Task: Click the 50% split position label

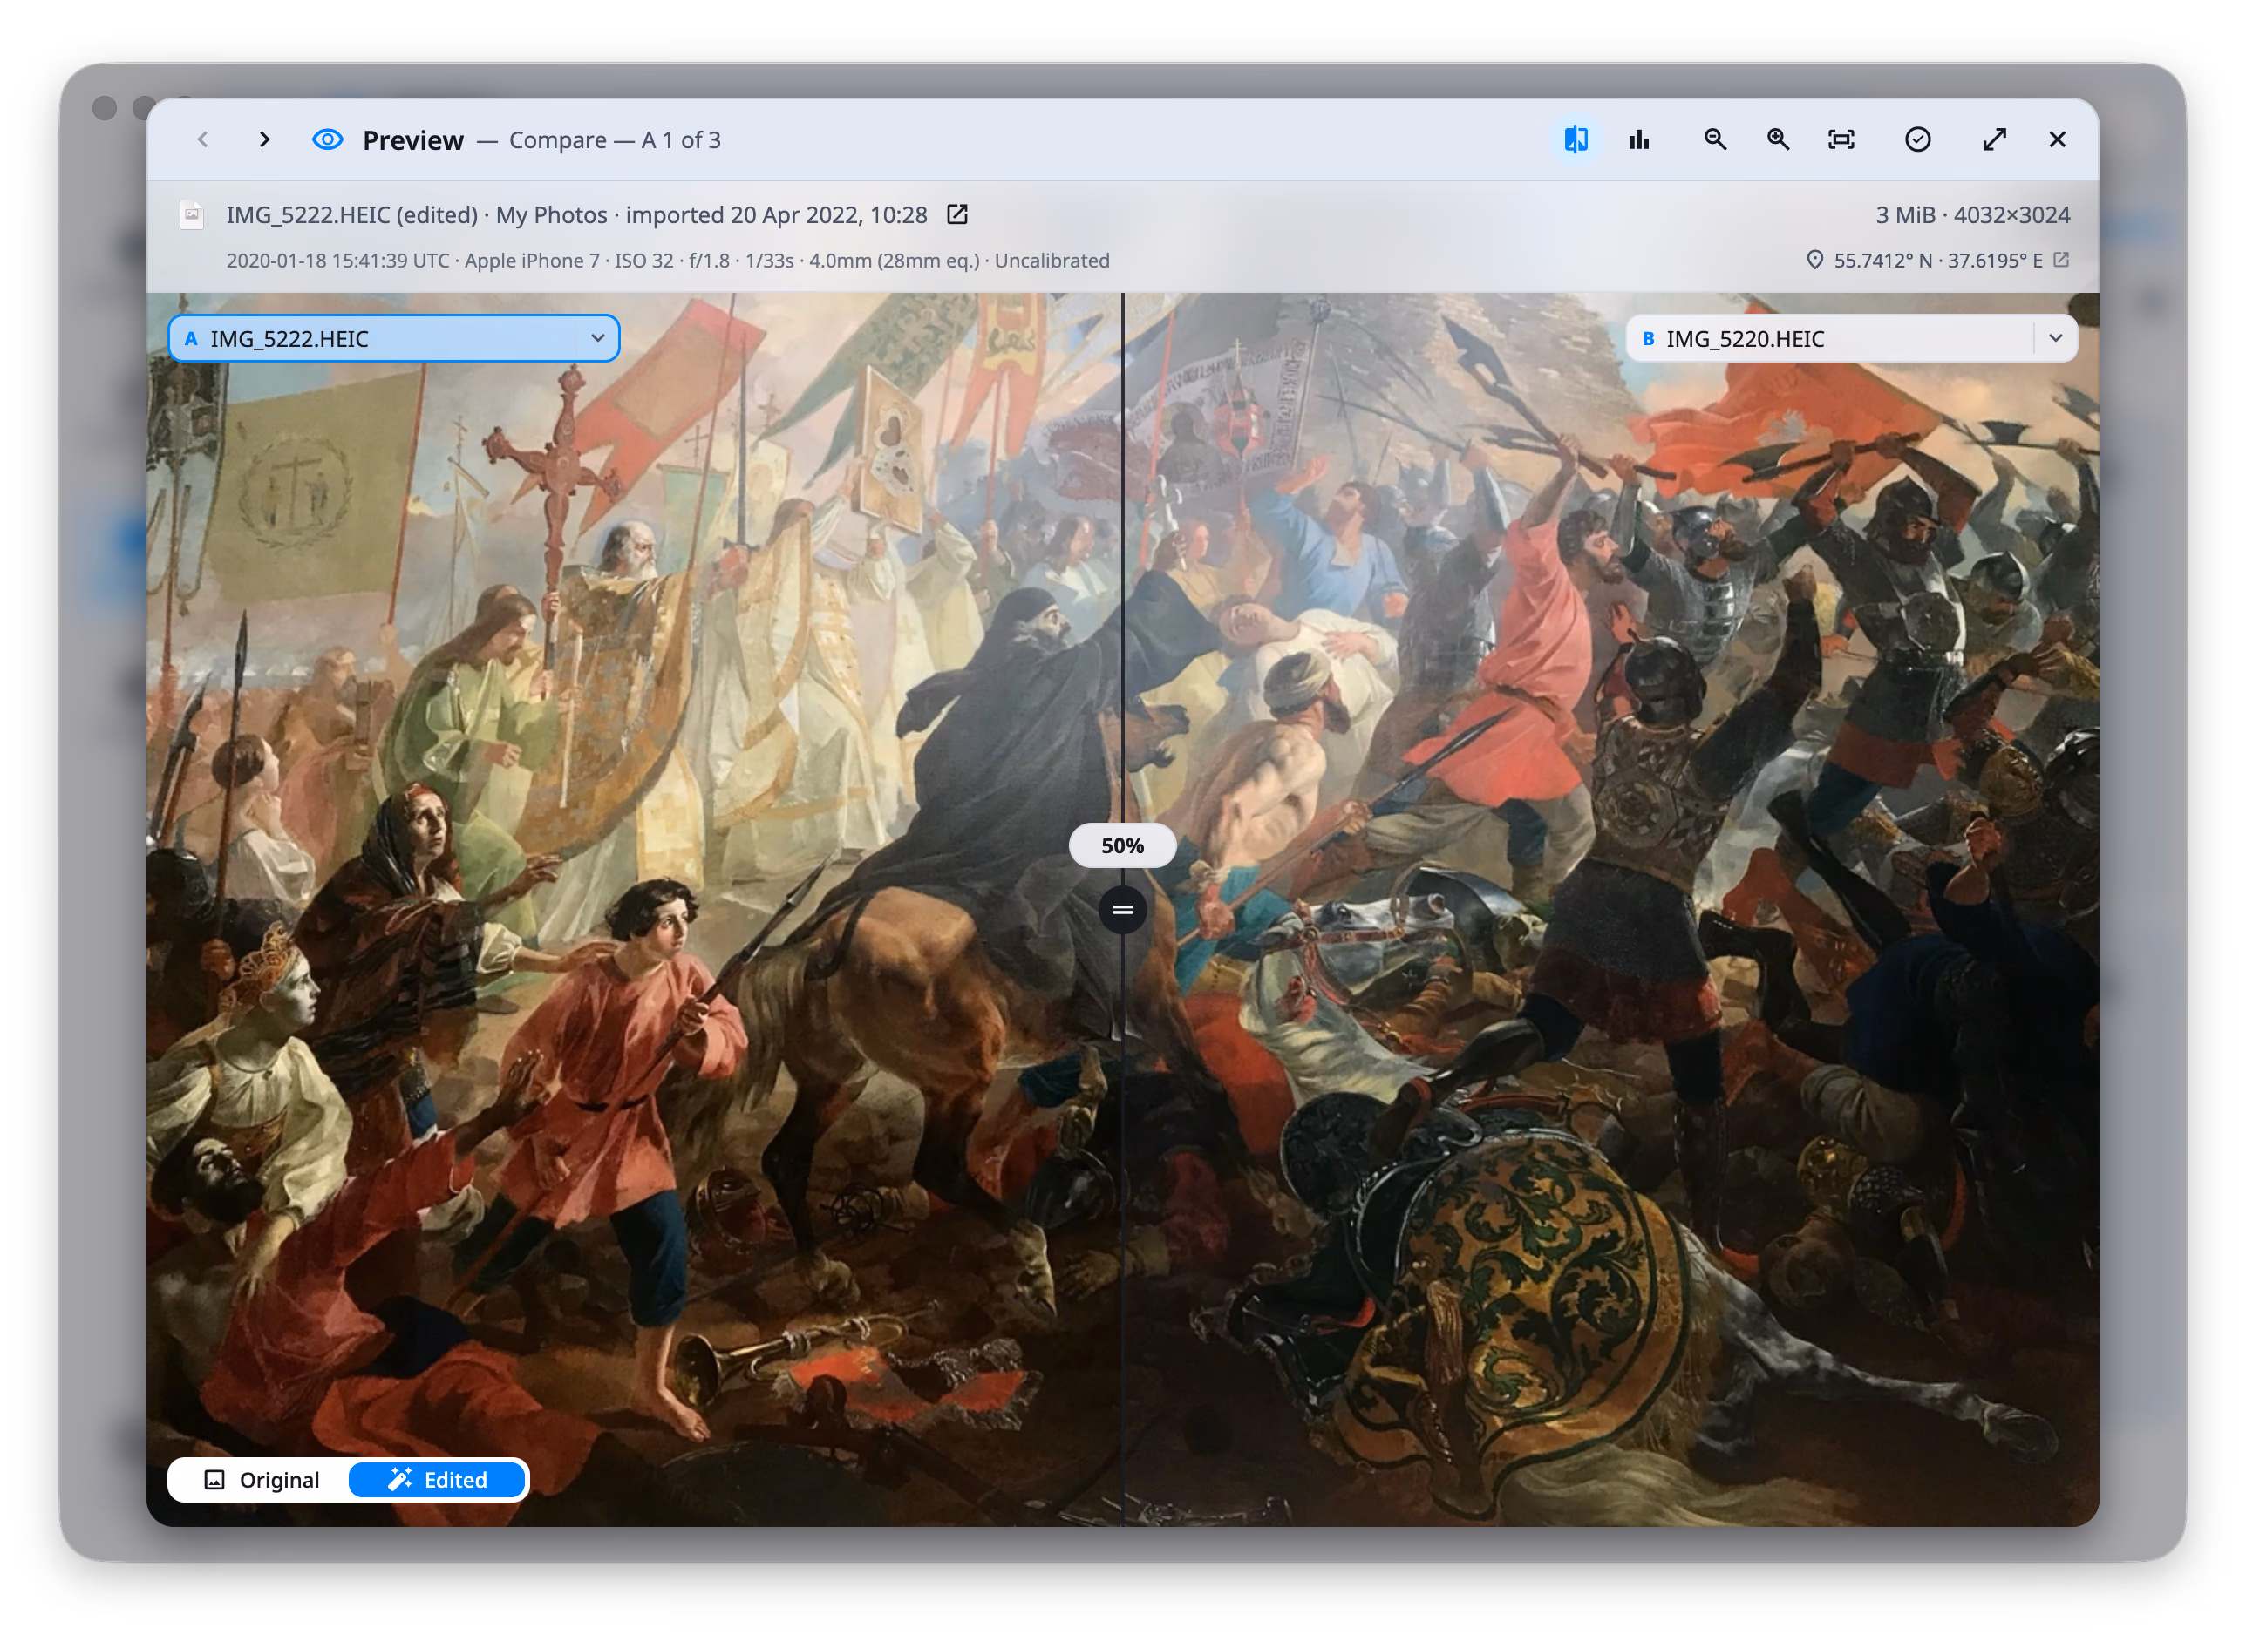Action: (1123, 846)
